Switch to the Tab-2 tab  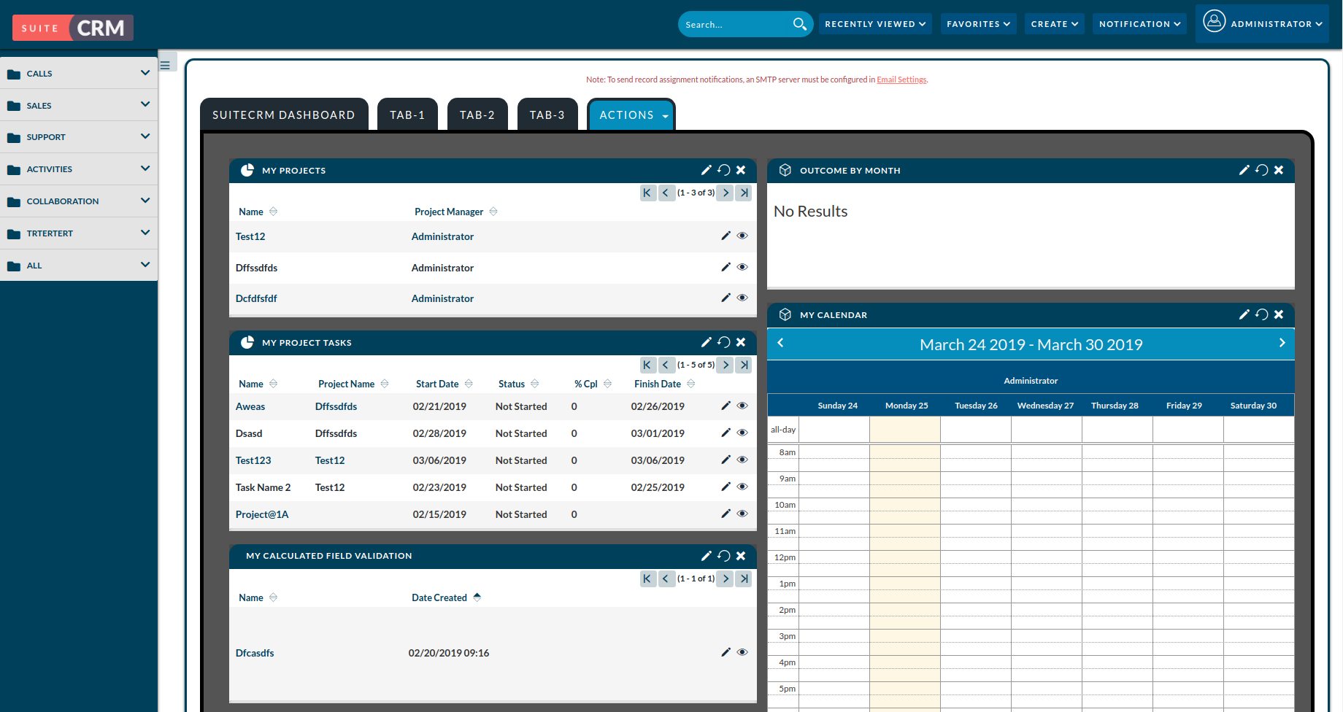point(477,115)
